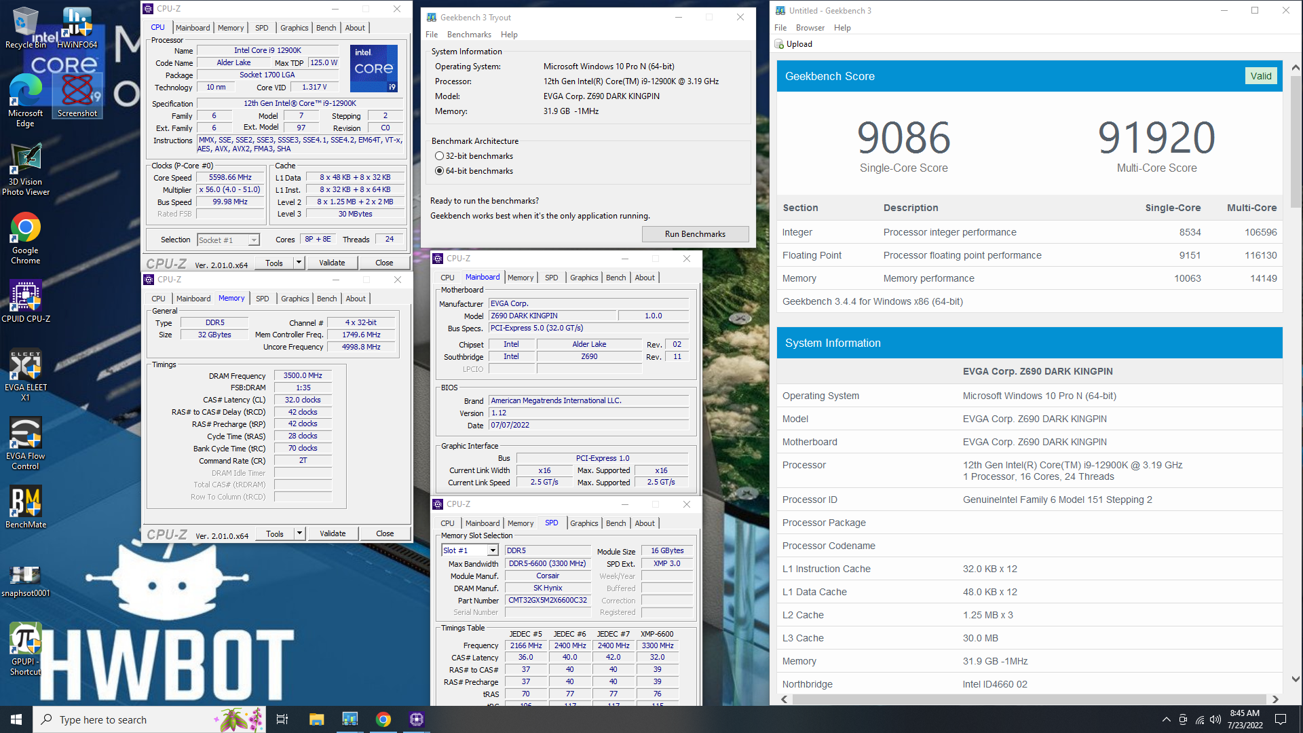Launch BenchMate from the desktop
Screen dimensions: 1303x733
(26, 506)
